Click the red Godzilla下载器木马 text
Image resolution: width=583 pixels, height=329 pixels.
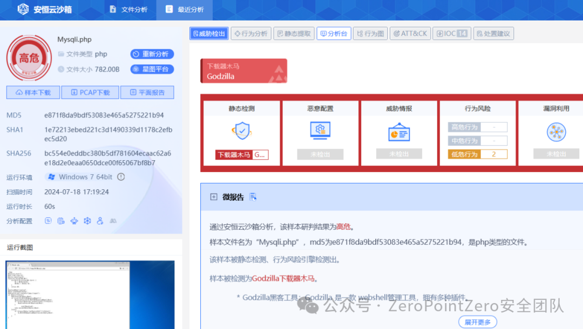[283, 278]
